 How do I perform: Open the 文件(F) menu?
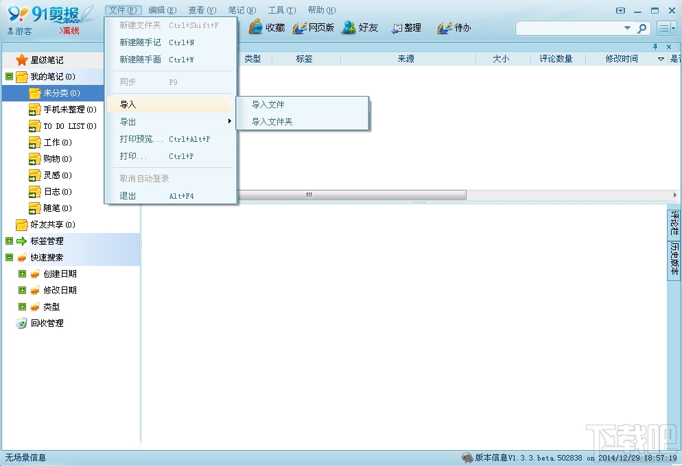point(123,10)
